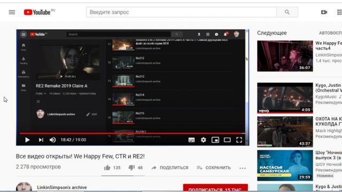Skip to the next video
Screen dimensions: 342x192
pyautogui.click(x=41, y=140)
